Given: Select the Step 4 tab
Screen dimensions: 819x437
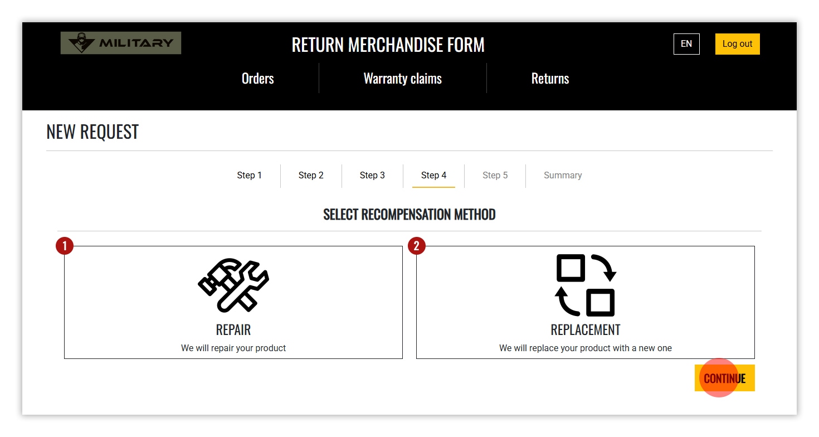Looking at the screenshot, I should pyautogui.click(x=433, y=175).
